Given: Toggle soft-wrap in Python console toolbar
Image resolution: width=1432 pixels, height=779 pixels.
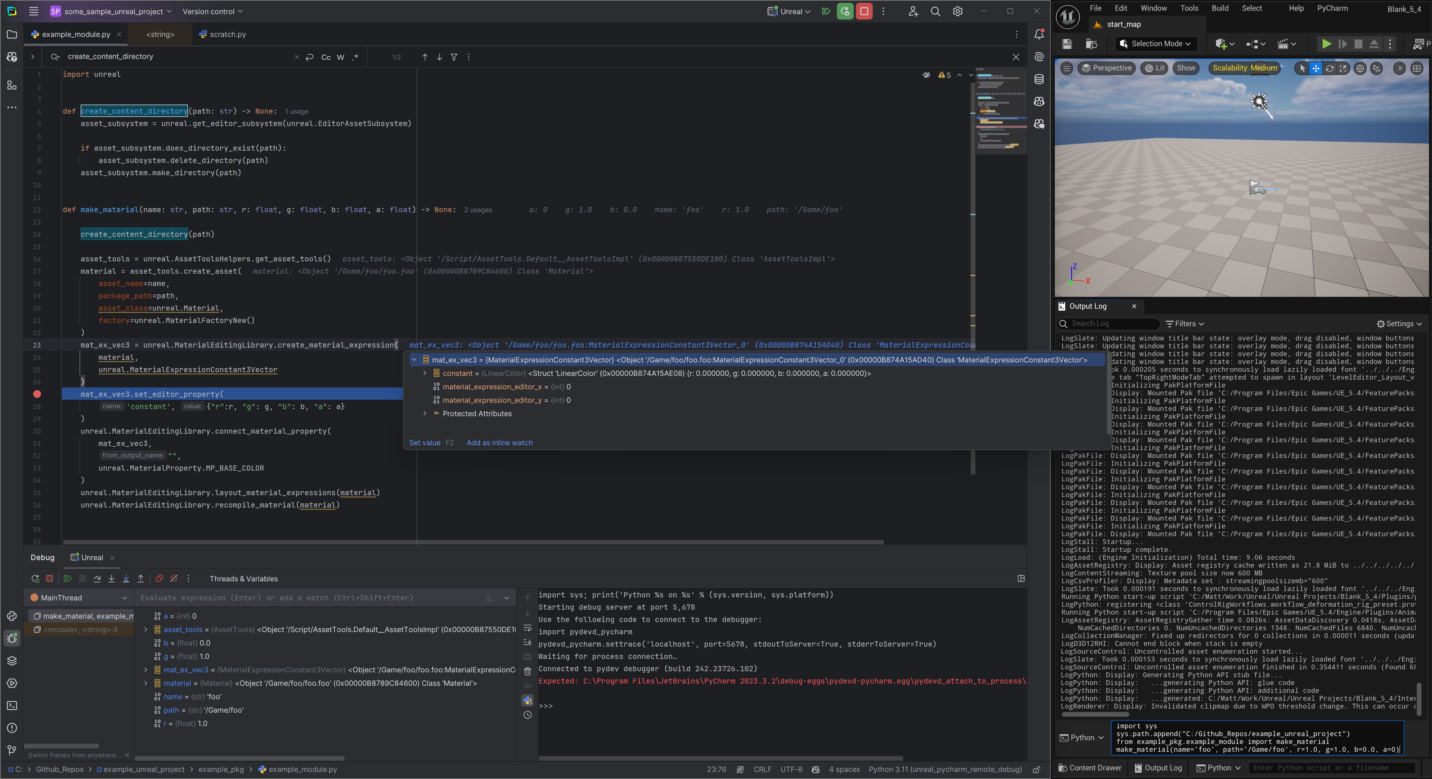Looking at the screenshot, I should pos(528,628).
